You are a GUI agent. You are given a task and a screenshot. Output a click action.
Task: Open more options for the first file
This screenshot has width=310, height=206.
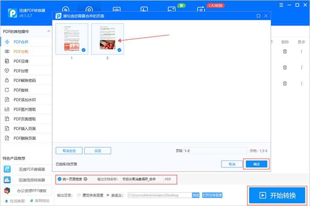click(300, 51)
